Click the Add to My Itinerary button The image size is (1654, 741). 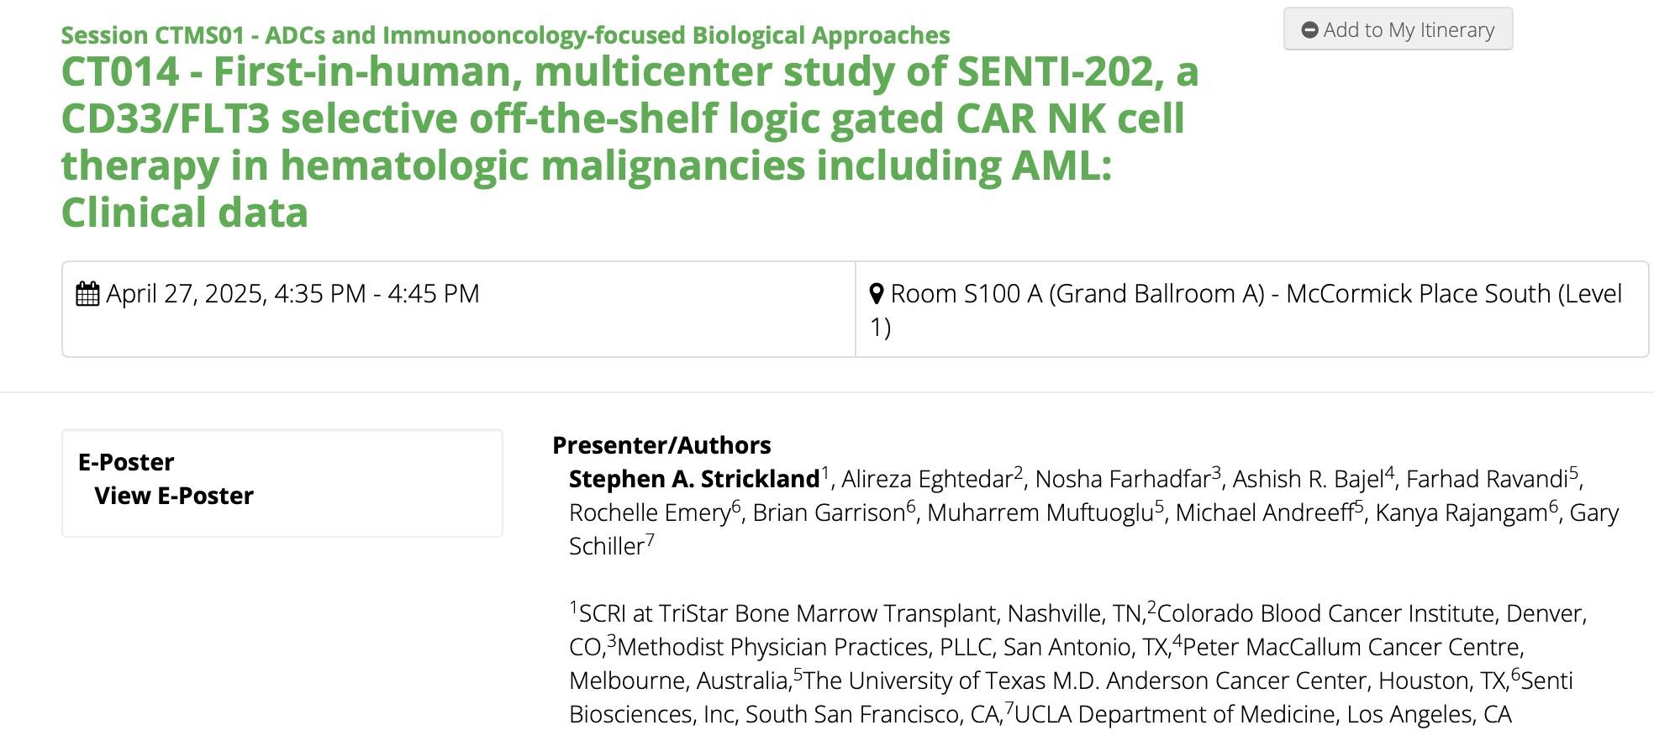click(1398, 29)
